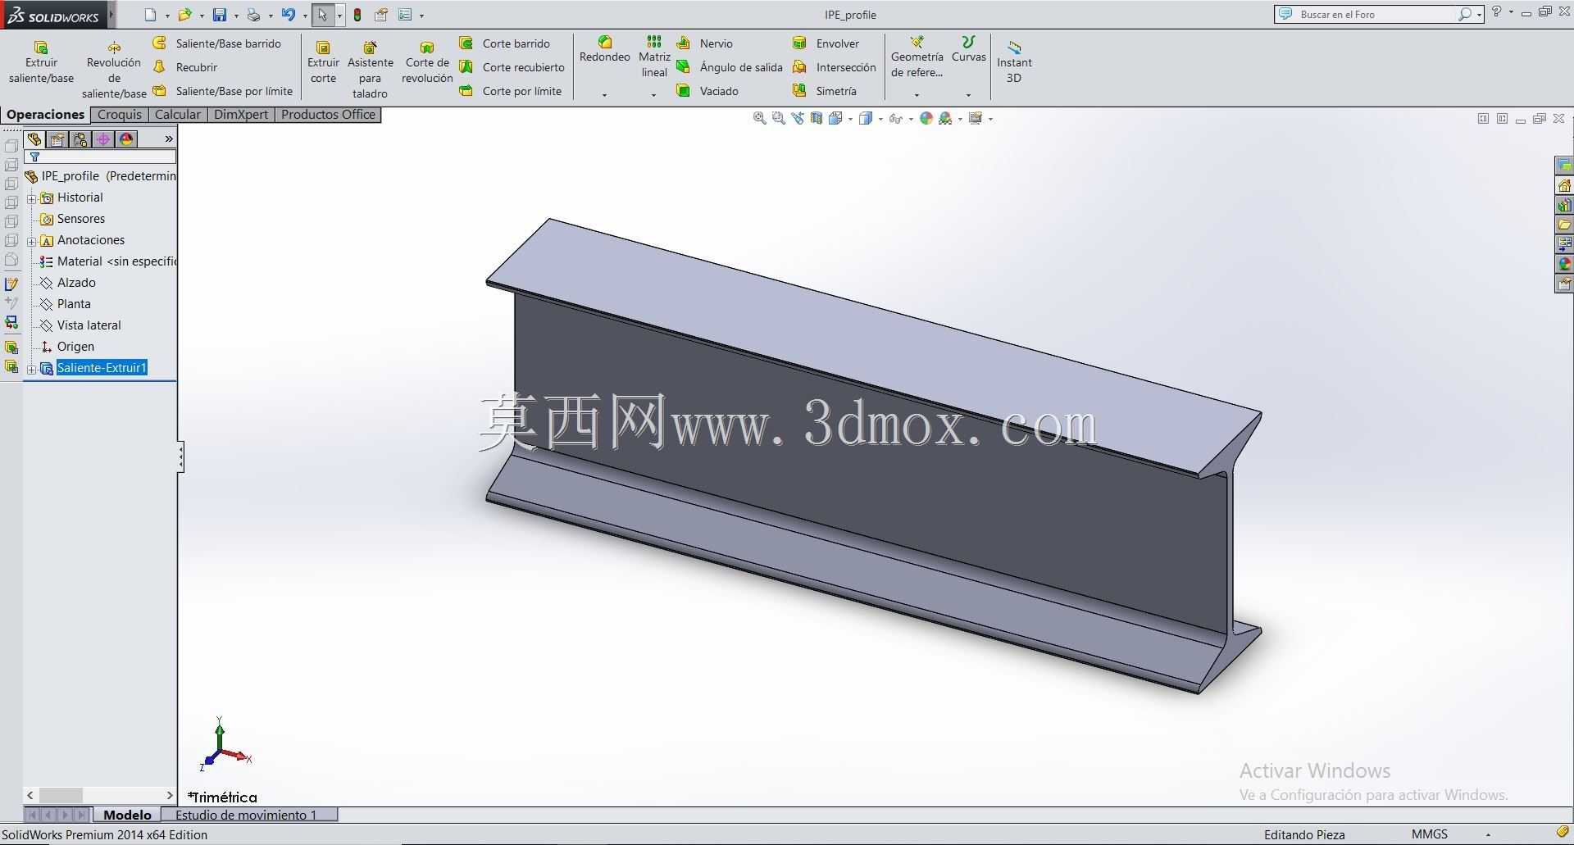Select the Extruir corte tool
This screenshot has width=1574, height=845.
[323, 63]
